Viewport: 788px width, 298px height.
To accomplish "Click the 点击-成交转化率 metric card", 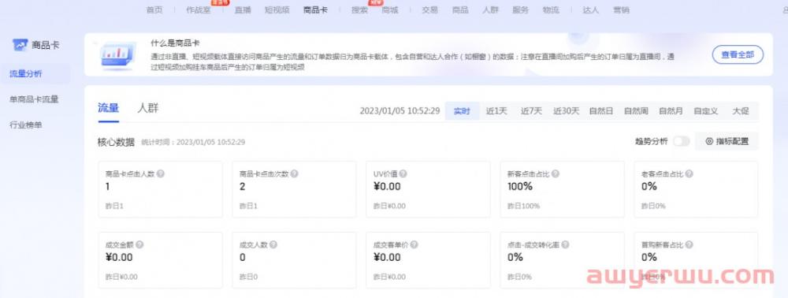I will coord(563,260).
